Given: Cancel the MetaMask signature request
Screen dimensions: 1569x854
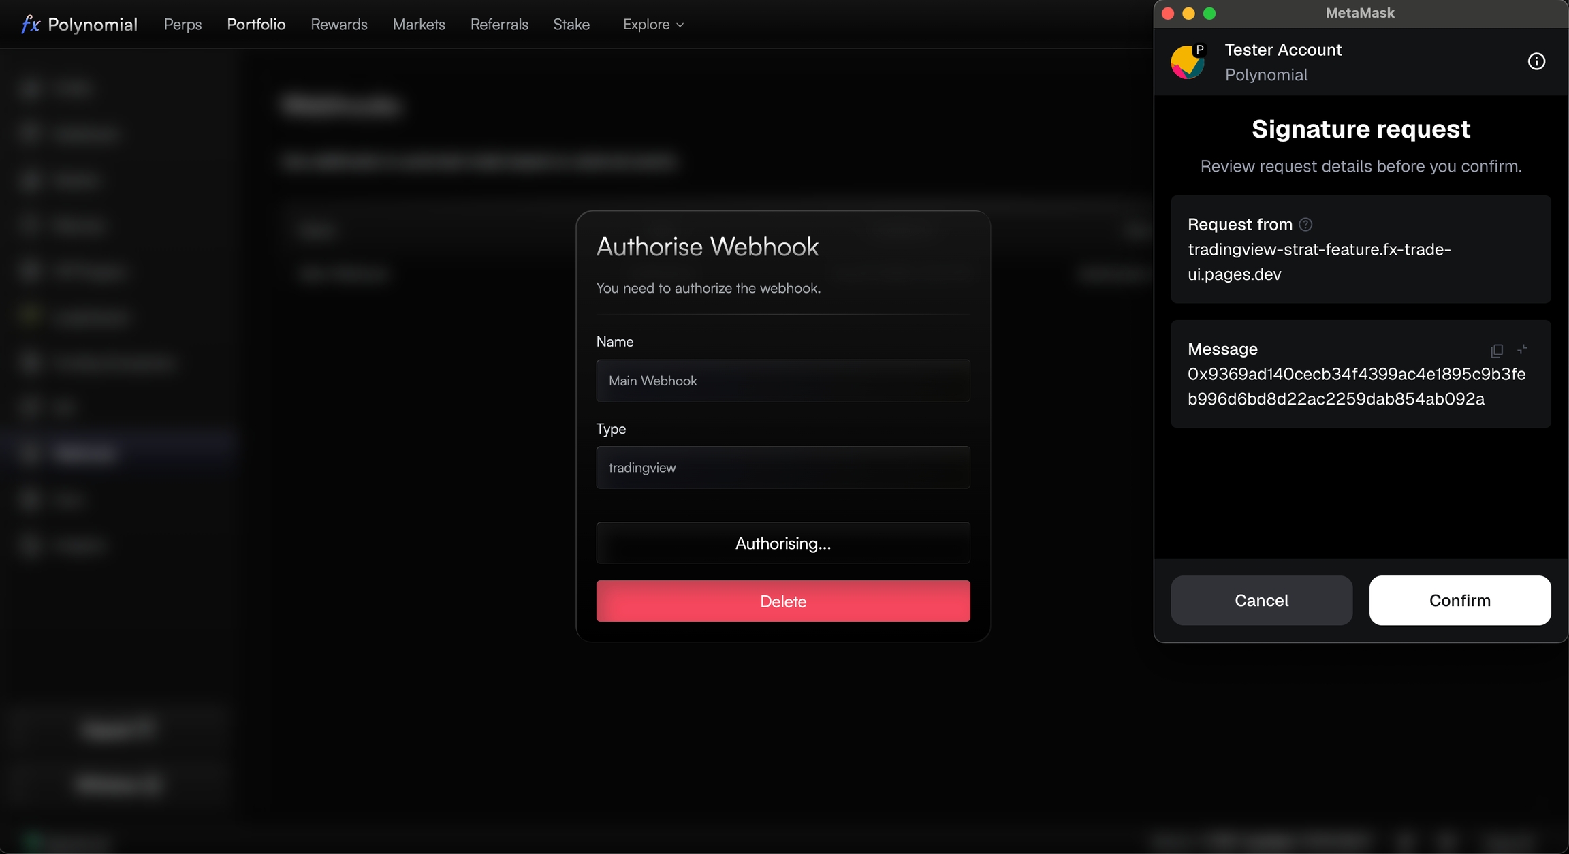Looking at the screenshot, I should tap(1261, 600).
